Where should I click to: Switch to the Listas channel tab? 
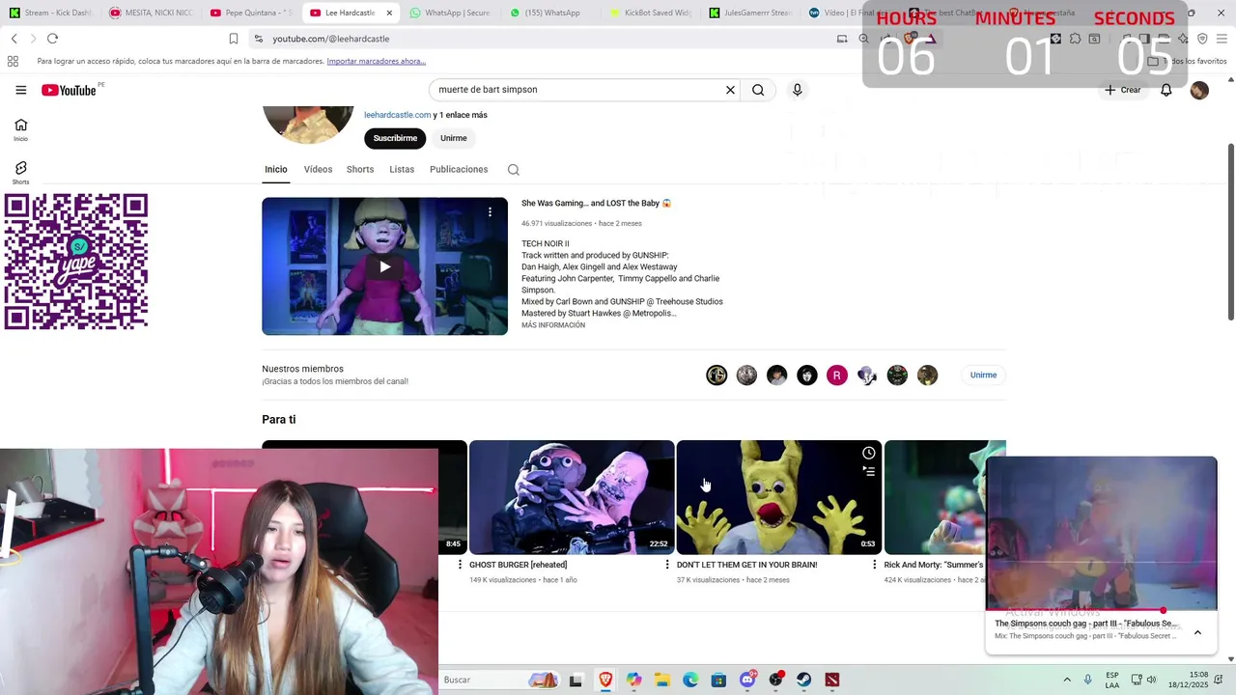coord(402,170)
